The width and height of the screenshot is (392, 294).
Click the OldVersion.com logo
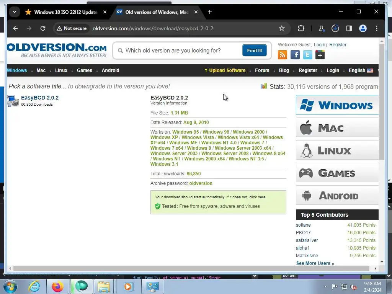point(57,50)
